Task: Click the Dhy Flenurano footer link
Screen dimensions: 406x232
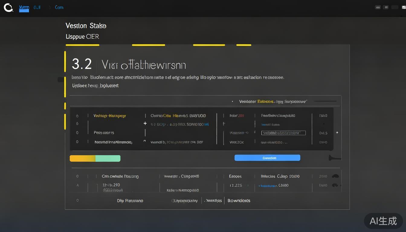Action: point(130,201)
